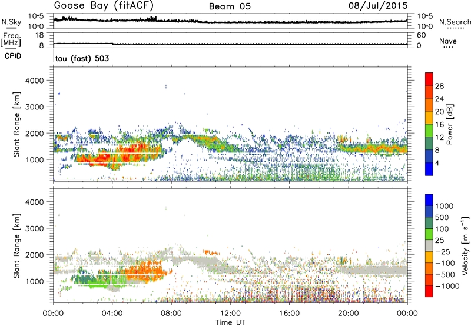Click the frequency trace line
The image size is (471, 326).
[230, 44]
